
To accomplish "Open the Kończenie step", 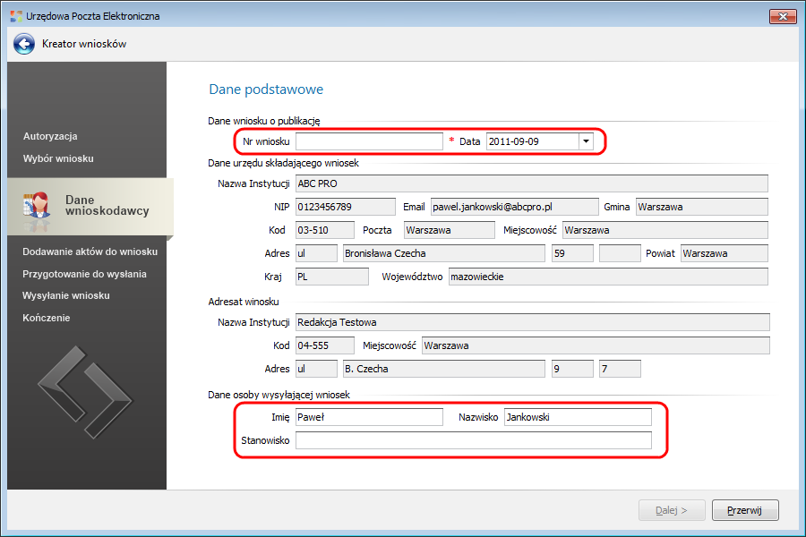I will point(47,318).
